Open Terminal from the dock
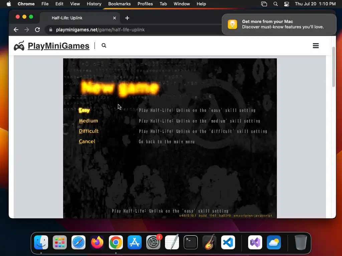This screenshot has width=342, height=256. click(191, 242)
